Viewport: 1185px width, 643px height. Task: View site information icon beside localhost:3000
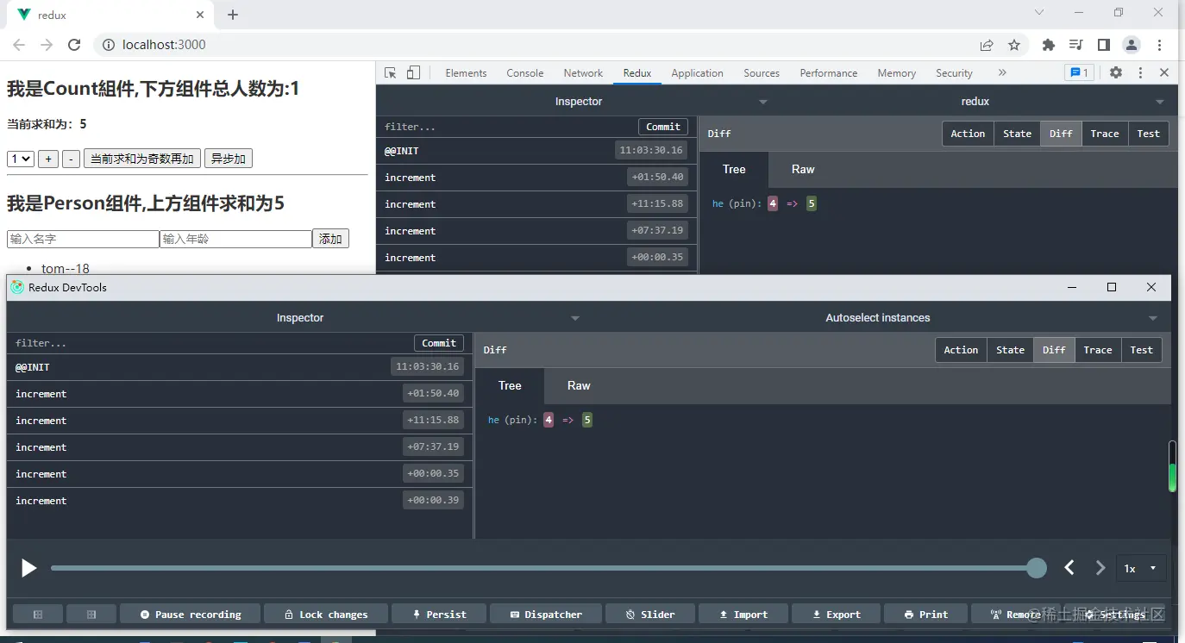coord(109,45)
